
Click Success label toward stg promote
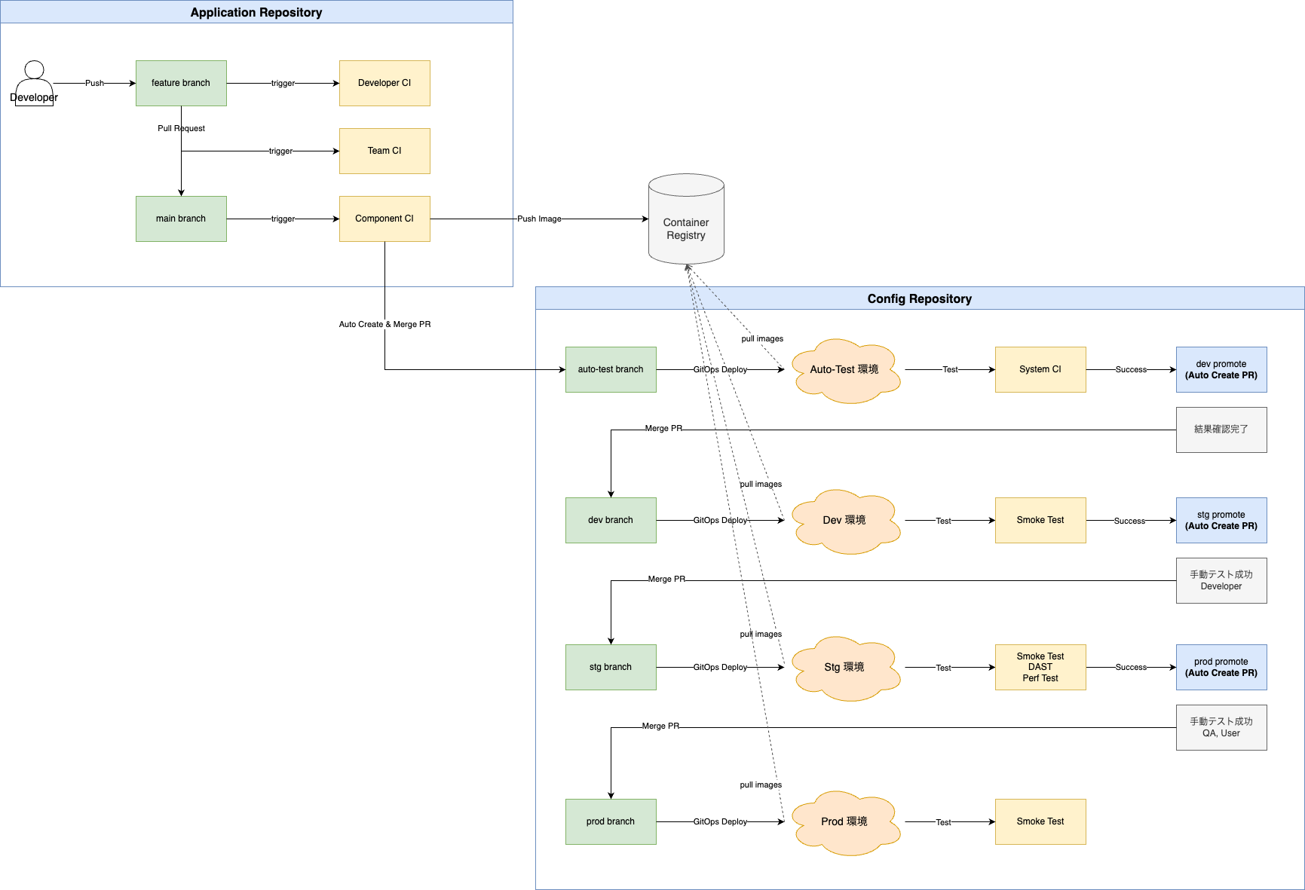pos(1129,521)
